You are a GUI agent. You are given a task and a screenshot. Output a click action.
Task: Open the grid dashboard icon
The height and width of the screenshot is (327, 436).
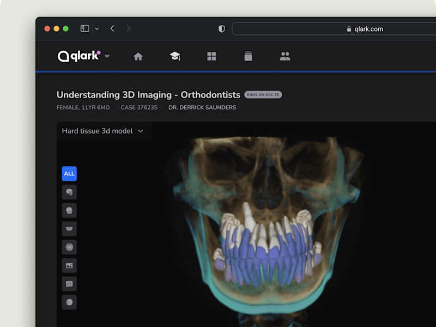coord(211,56)
